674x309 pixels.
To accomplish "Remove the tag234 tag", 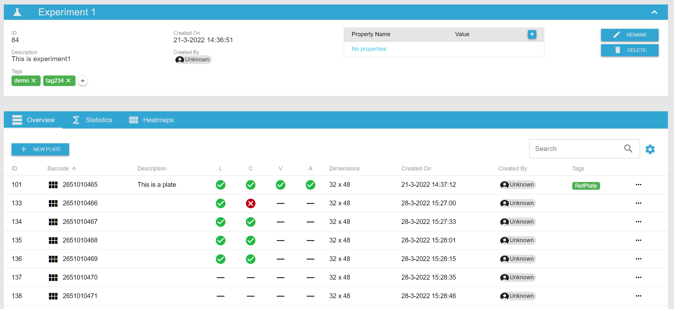I will point(68,81).
